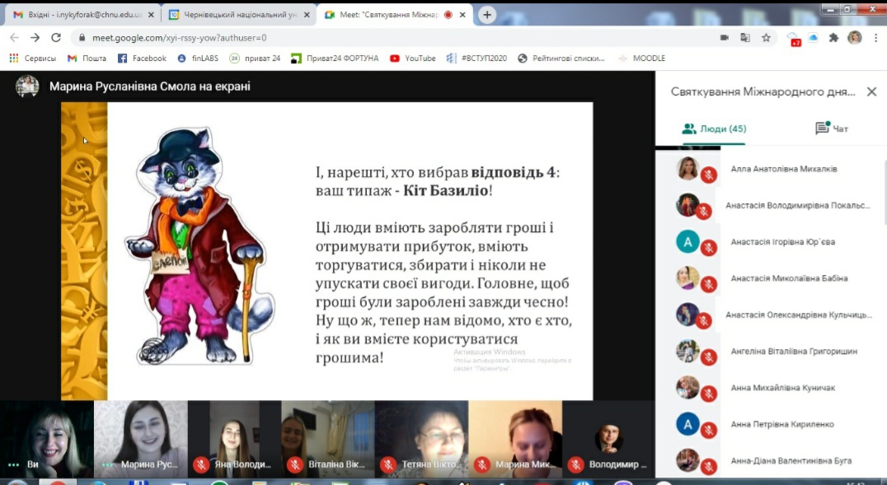887x485 pixels.
Task: Click the address bar URL
Action: pyautogui.click(x=180, y=38)
